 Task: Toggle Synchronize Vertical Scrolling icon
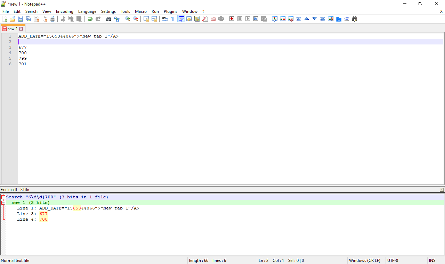click(146, 19)
